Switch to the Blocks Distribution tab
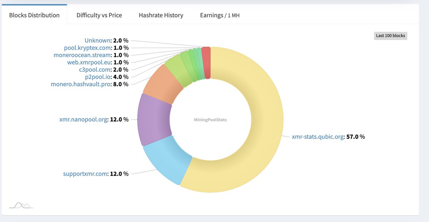Viewport: 429px width, 222px height. (34, 15)
